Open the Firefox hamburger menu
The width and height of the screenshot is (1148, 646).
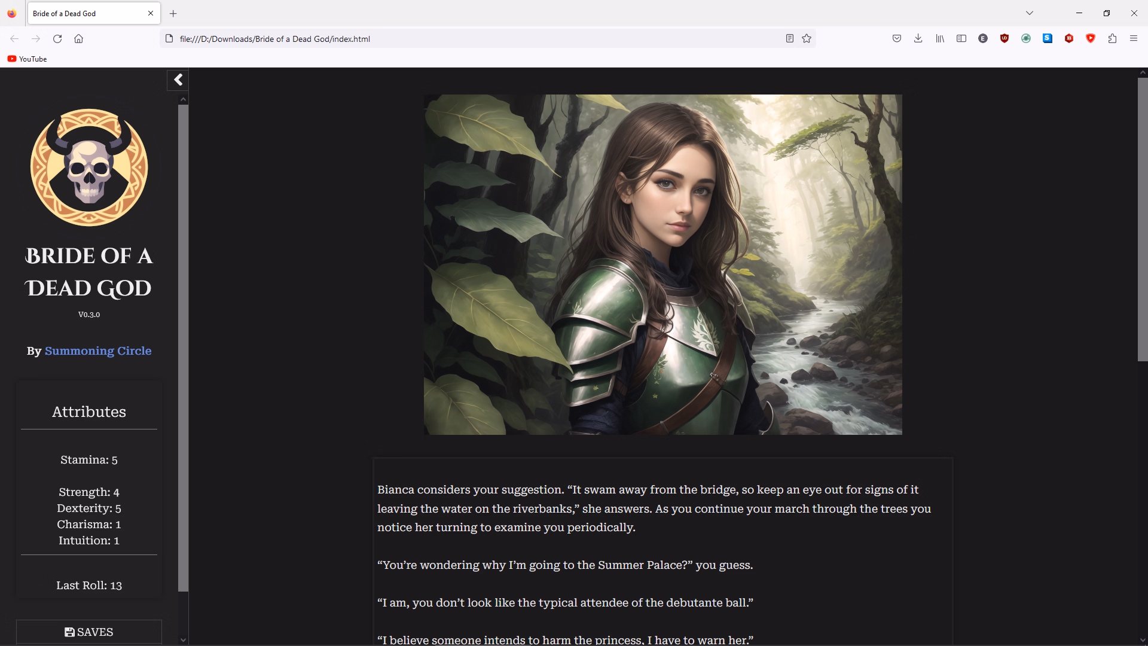point(1134,38)
